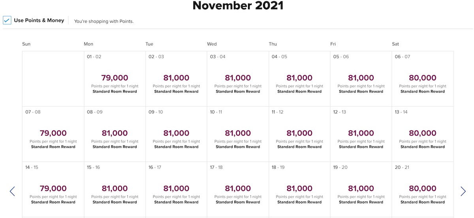Choose Sunday 14 - 15 for 79,000 points
This screenshot has height=218, width=474.
53,189
